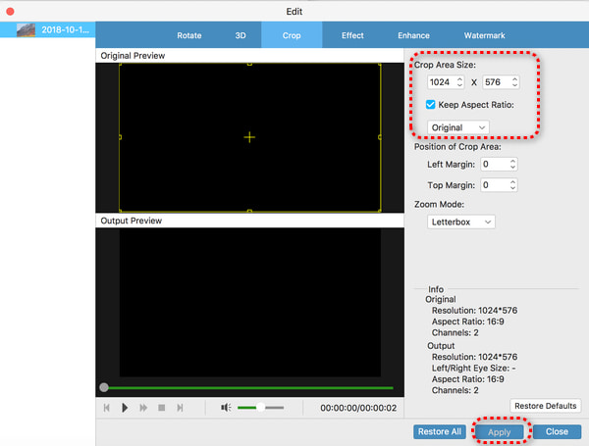Switch to the 3D tab
This screenshot has width=589, height=446.
(x=241, y=35)
